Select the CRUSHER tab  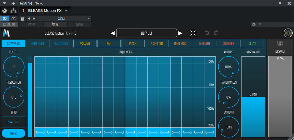pyautogui.click(x=228, y=43)
